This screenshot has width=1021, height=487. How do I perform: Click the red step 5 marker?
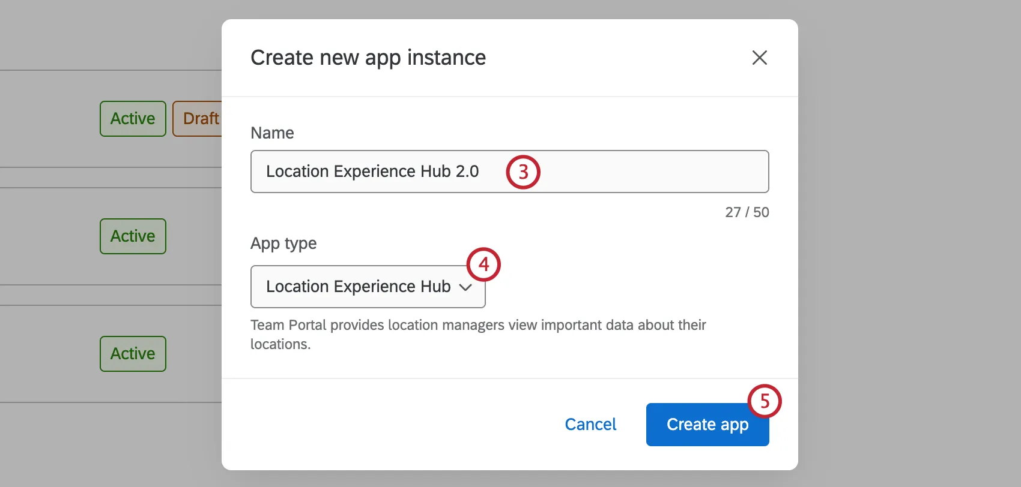point(765,401)
